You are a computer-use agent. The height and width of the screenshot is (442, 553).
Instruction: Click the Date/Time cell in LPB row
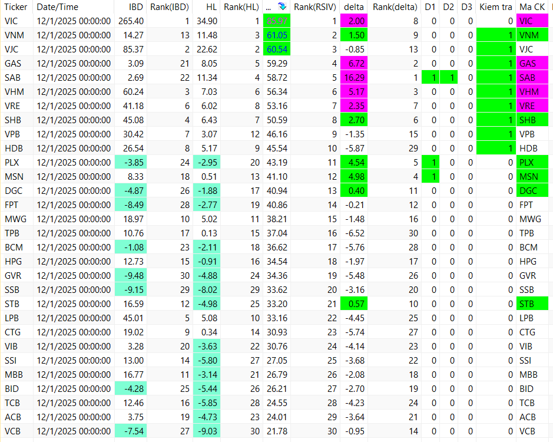[x=74, y=318]
